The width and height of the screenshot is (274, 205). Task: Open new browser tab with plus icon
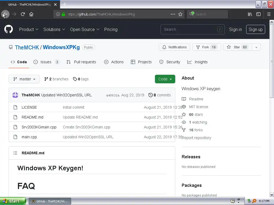[x=64, y=4]
